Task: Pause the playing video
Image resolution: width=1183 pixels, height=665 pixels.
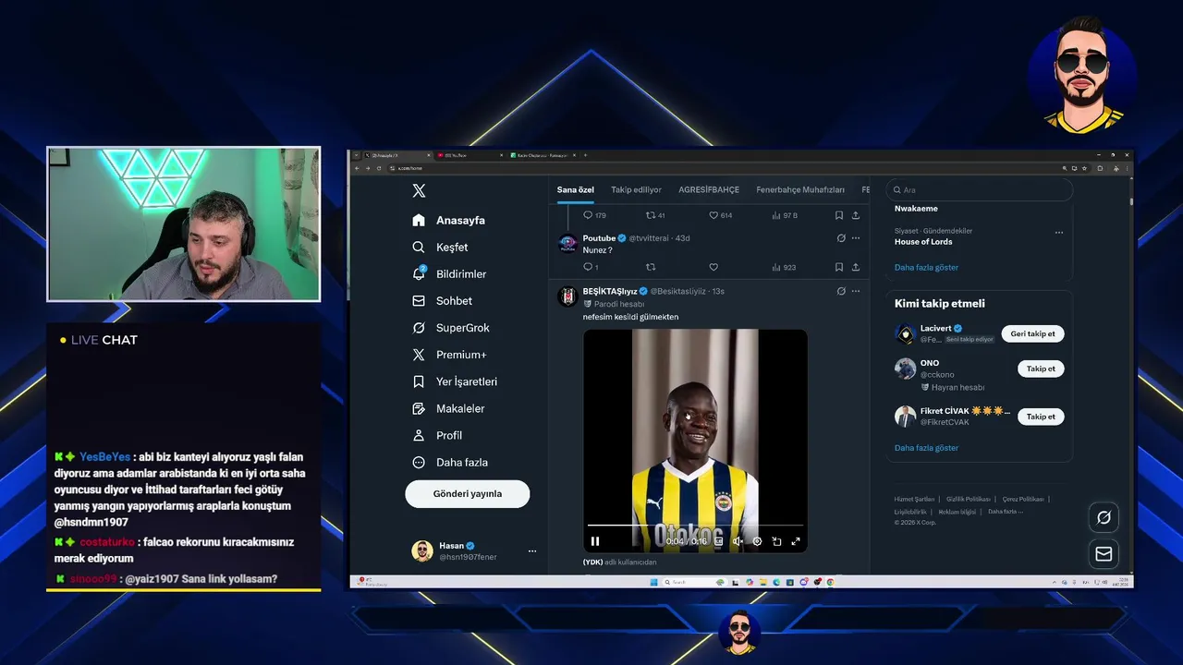Action: pyautogui.click(x=595, y=541)
